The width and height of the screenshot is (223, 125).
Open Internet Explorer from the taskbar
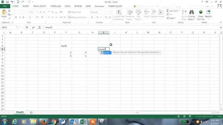(x=14, y=122)
